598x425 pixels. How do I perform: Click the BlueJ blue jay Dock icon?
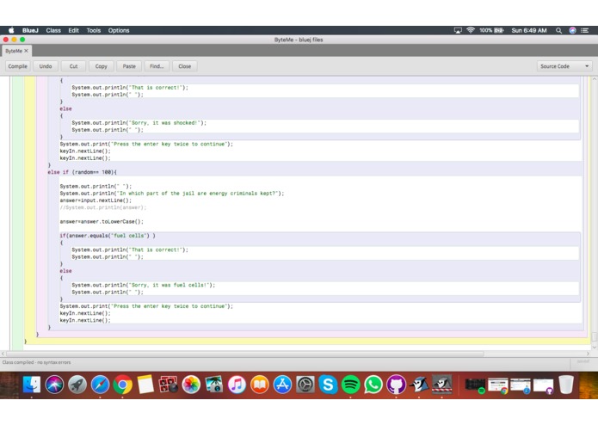click(x=419, y=385)
